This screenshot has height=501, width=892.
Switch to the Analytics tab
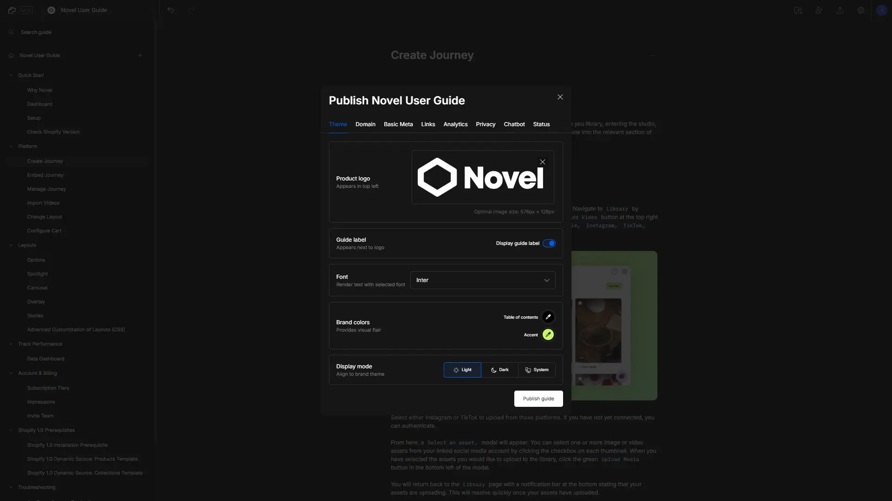coord(454,124)
